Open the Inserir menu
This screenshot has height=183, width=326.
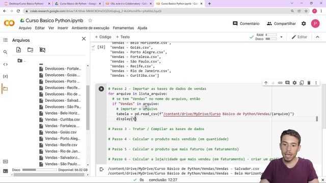click(63, 28)
